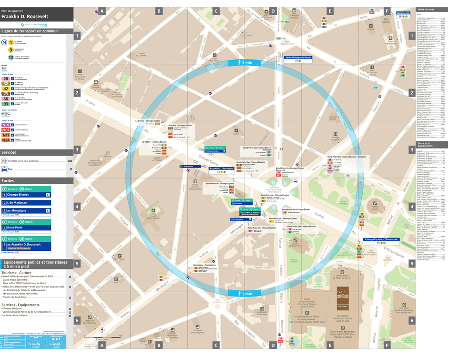450x356 pixels.
Task: Select exit 3 av. Montaigne in the Sorties list
Action: coord(26,211)
